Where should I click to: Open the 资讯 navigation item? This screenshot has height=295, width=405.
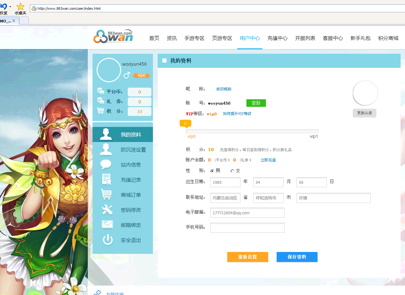point(172,38)
